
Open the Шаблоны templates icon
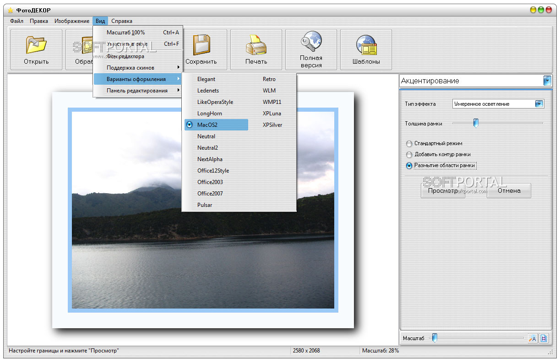click(x=366, y=46)
